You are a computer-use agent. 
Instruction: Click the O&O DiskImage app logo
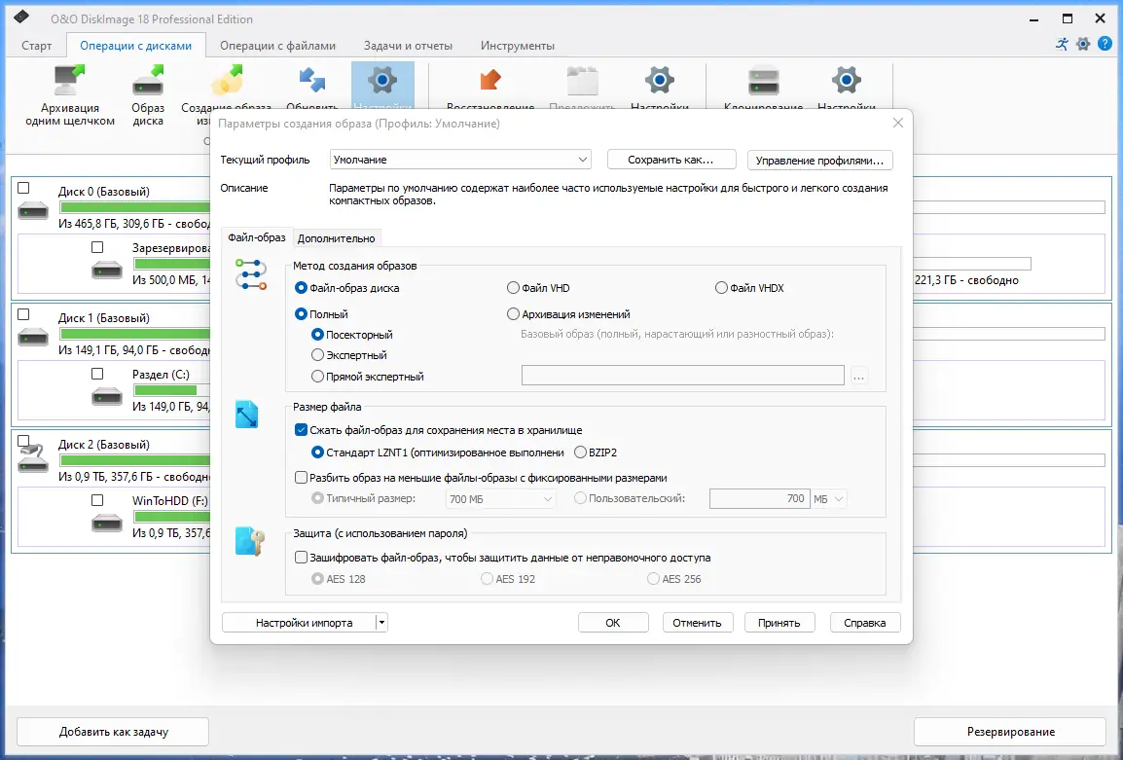pos(21,18)
